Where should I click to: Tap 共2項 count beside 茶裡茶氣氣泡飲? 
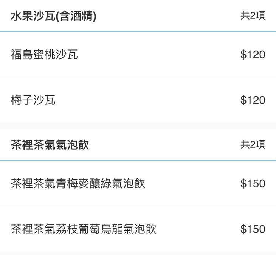coord(253,144)
